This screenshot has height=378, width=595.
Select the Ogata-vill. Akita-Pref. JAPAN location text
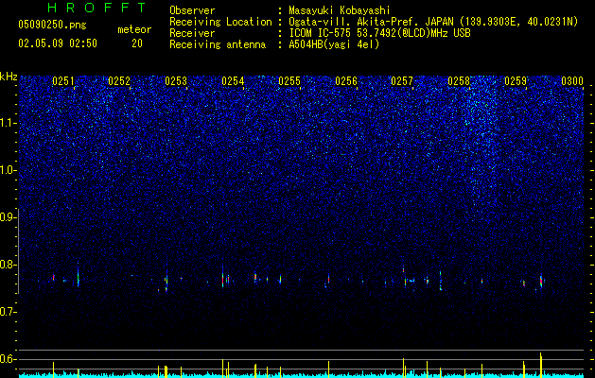[x=433, y=22]
